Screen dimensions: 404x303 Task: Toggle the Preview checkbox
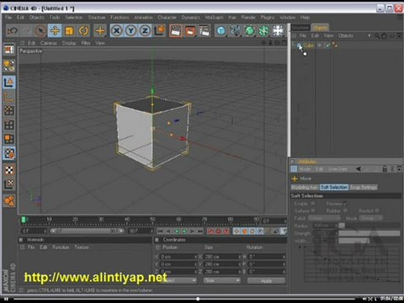[x=345, y=204]
